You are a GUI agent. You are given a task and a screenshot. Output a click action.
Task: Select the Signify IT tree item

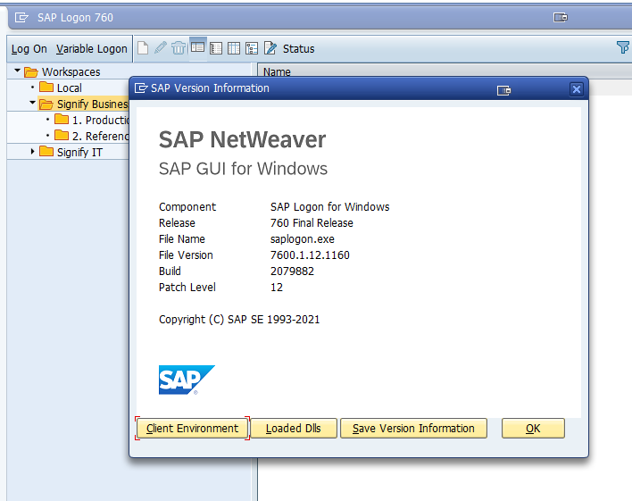(79, 152)
